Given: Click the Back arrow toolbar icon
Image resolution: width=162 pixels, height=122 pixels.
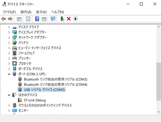Looking at the screenshot, I should (3, 19).
